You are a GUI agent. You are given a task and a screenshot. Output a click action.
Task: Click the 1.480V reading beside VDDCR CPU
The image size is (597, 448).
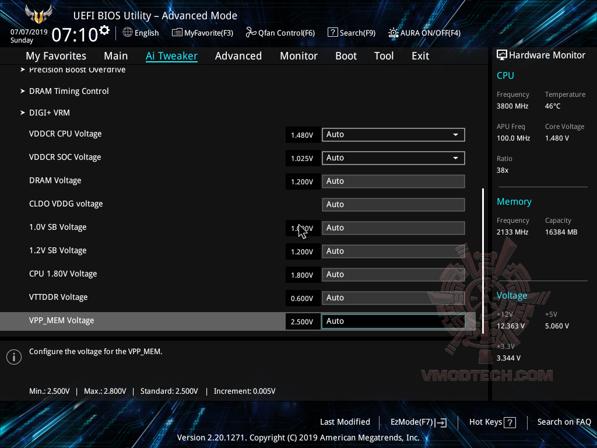303,135
